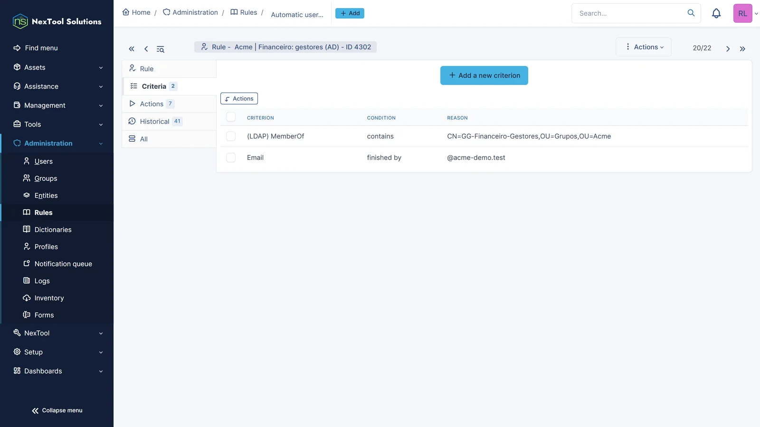Expand the Management menu
Image resolution: width=760 pixels, height=427 pixels.
pyautogui.click(x=57, y=105)
